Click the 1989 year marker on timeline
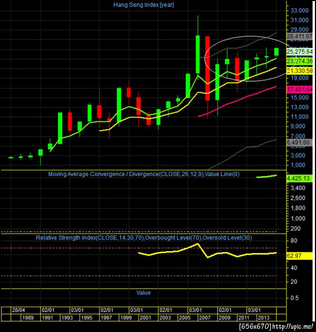This screenshot has width=316, height=332. click(x=28, y=318)
